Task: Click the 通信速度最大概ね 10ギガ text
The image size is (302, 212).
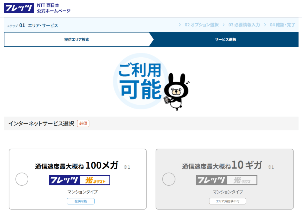Action: point(222,165)
